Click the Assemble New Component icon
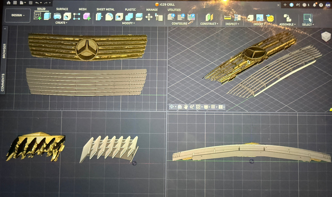Image resolution: width=332 pixels, height=197 pixels. tap(287, 18)
